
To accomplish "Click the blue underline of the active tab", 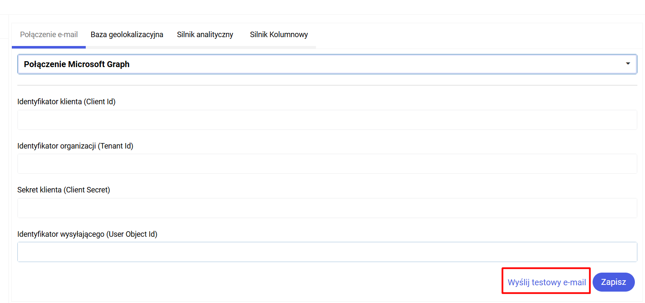I will point(49,47).
